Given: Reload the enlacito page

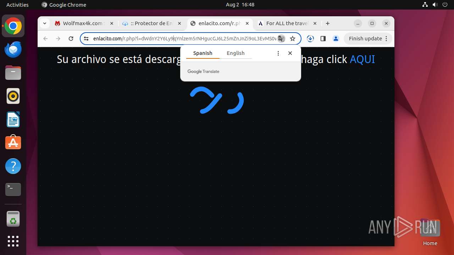Looking at the screenshot, I should coord(71,39).
